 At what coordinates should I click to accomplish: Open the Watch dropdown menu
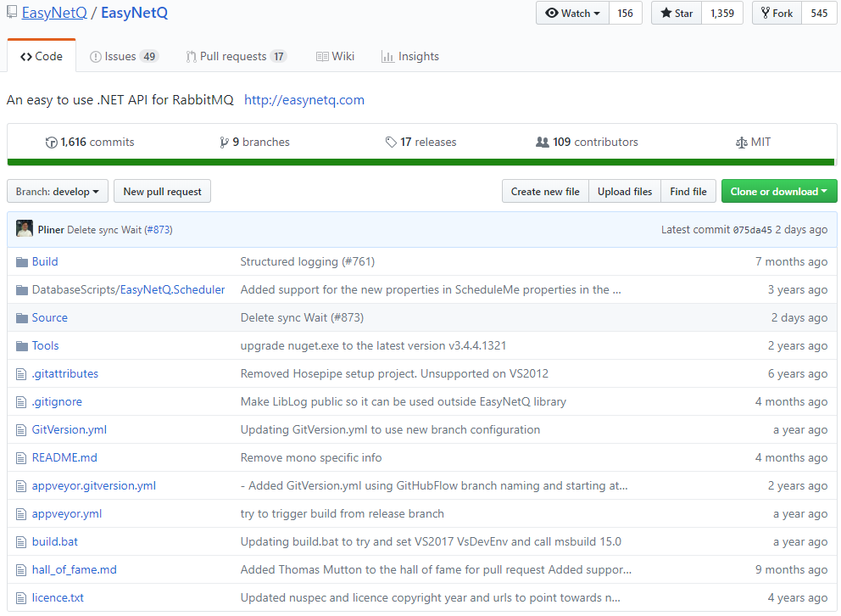click(572, 13)
